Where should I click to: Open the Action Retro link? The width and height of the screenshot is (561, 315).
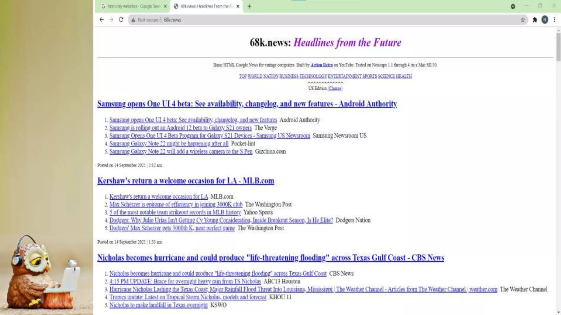tap(322, 65)
